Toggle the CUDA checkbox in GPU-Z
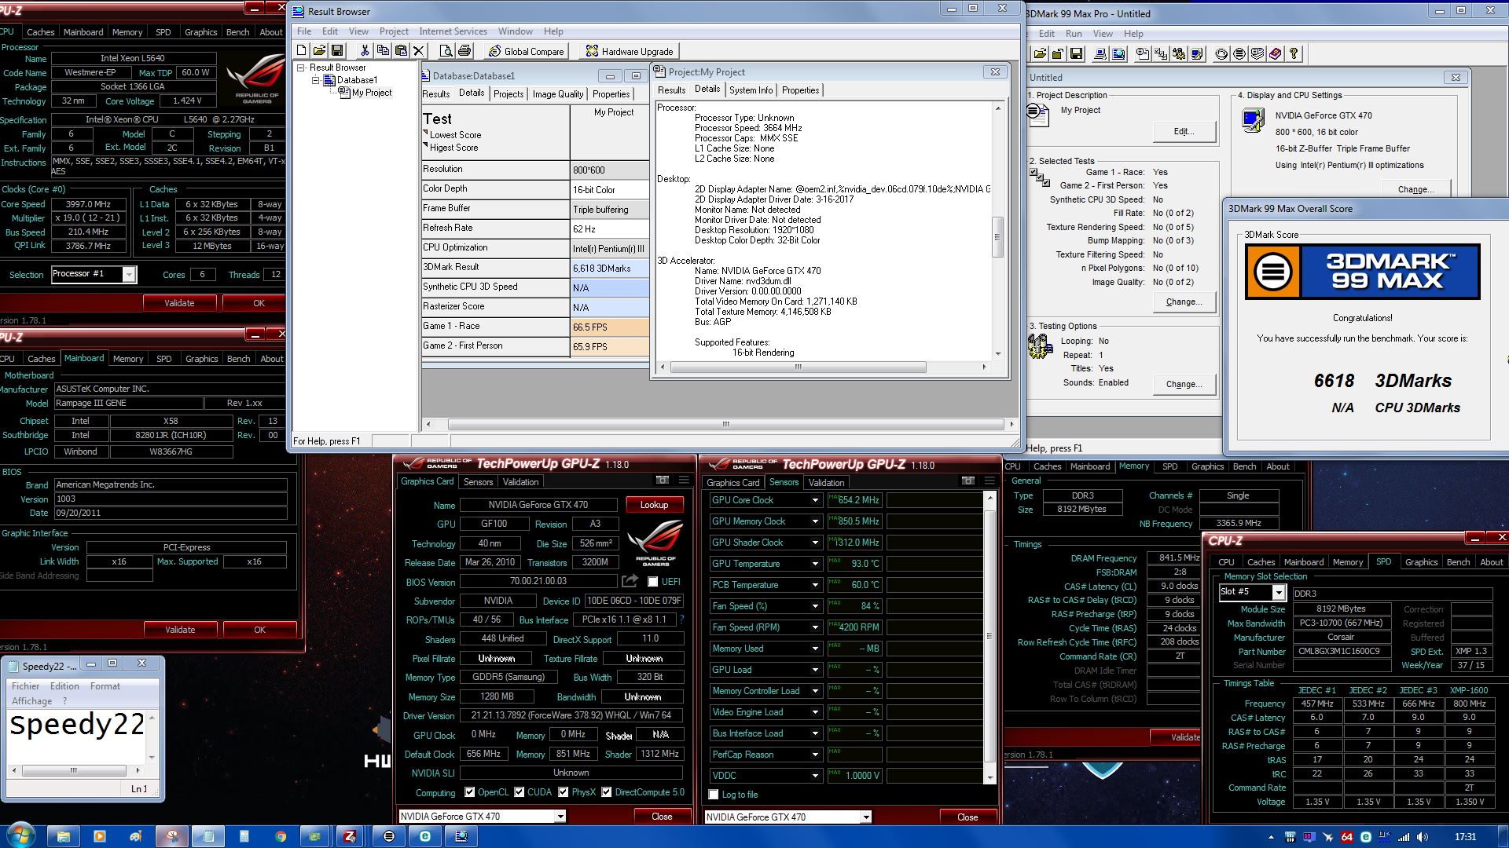The image size is (1509, 848). [x=519, y=792]
